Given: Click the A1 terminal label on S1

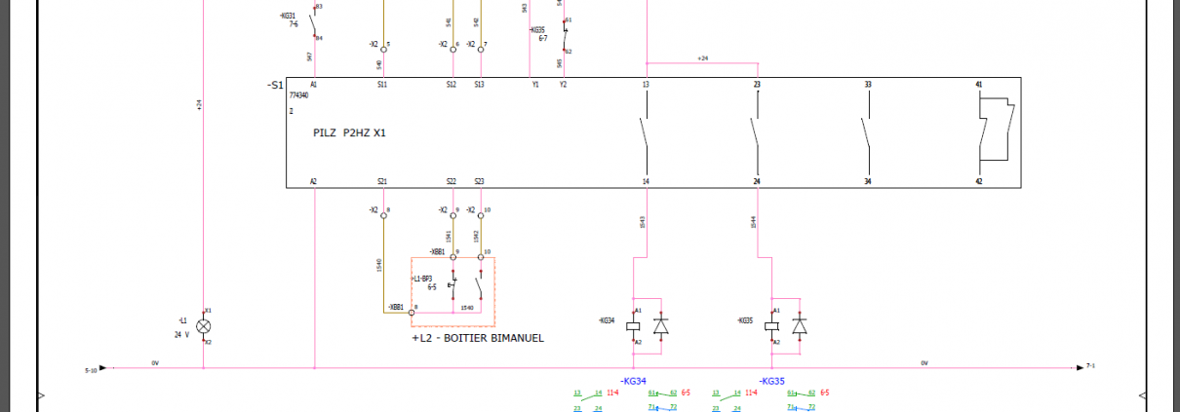Looking at the screenshot, I should 313,85.
